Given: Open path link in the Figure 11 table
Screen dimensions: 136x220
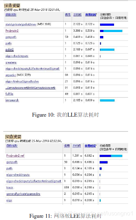Looking at the screenshot, I should (x=9, y=169).
